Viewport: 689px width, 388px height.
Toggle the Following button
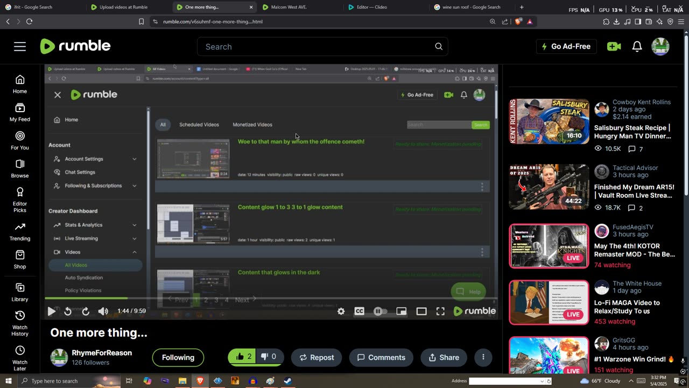[x=178, y=357]
